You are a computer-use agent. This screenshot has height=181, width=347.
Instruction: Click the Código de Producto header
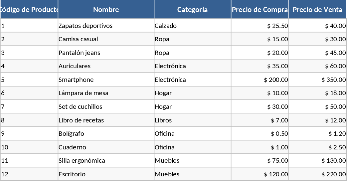(29, 10)
